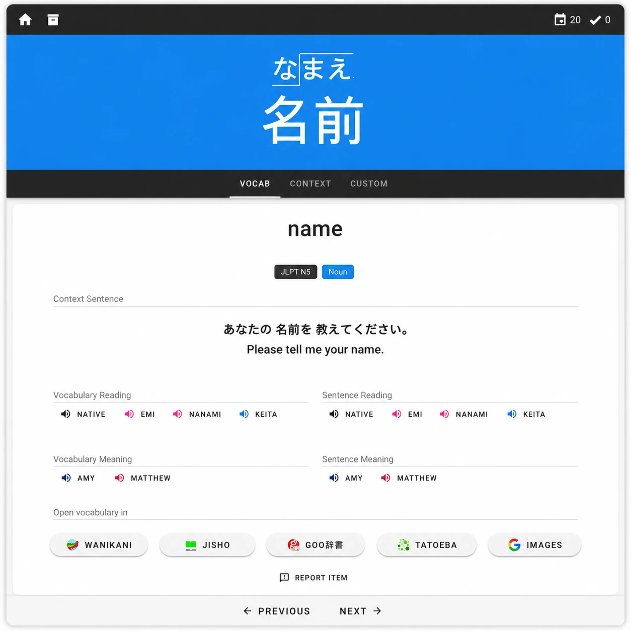Click Report Item link
Image resolution: width=631 pixels, height=631 pixels.
pyautogui.click(x=313, y=578)
